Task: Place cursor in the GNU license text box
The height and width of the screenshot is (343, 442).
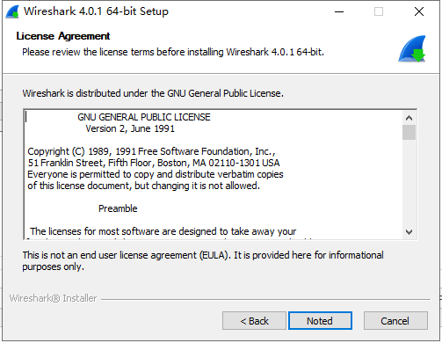Action: tap(214, 175)
